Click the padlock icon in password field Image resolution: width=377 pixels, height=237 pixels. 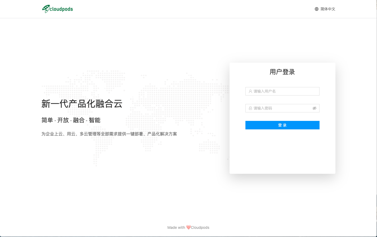click(250, 108)
